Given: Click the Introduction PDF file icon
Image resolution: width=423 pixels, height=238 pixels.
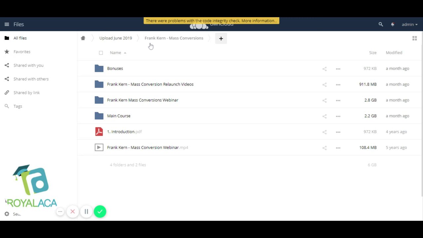Looking at the screenshot, I should [x=99, y=132].
